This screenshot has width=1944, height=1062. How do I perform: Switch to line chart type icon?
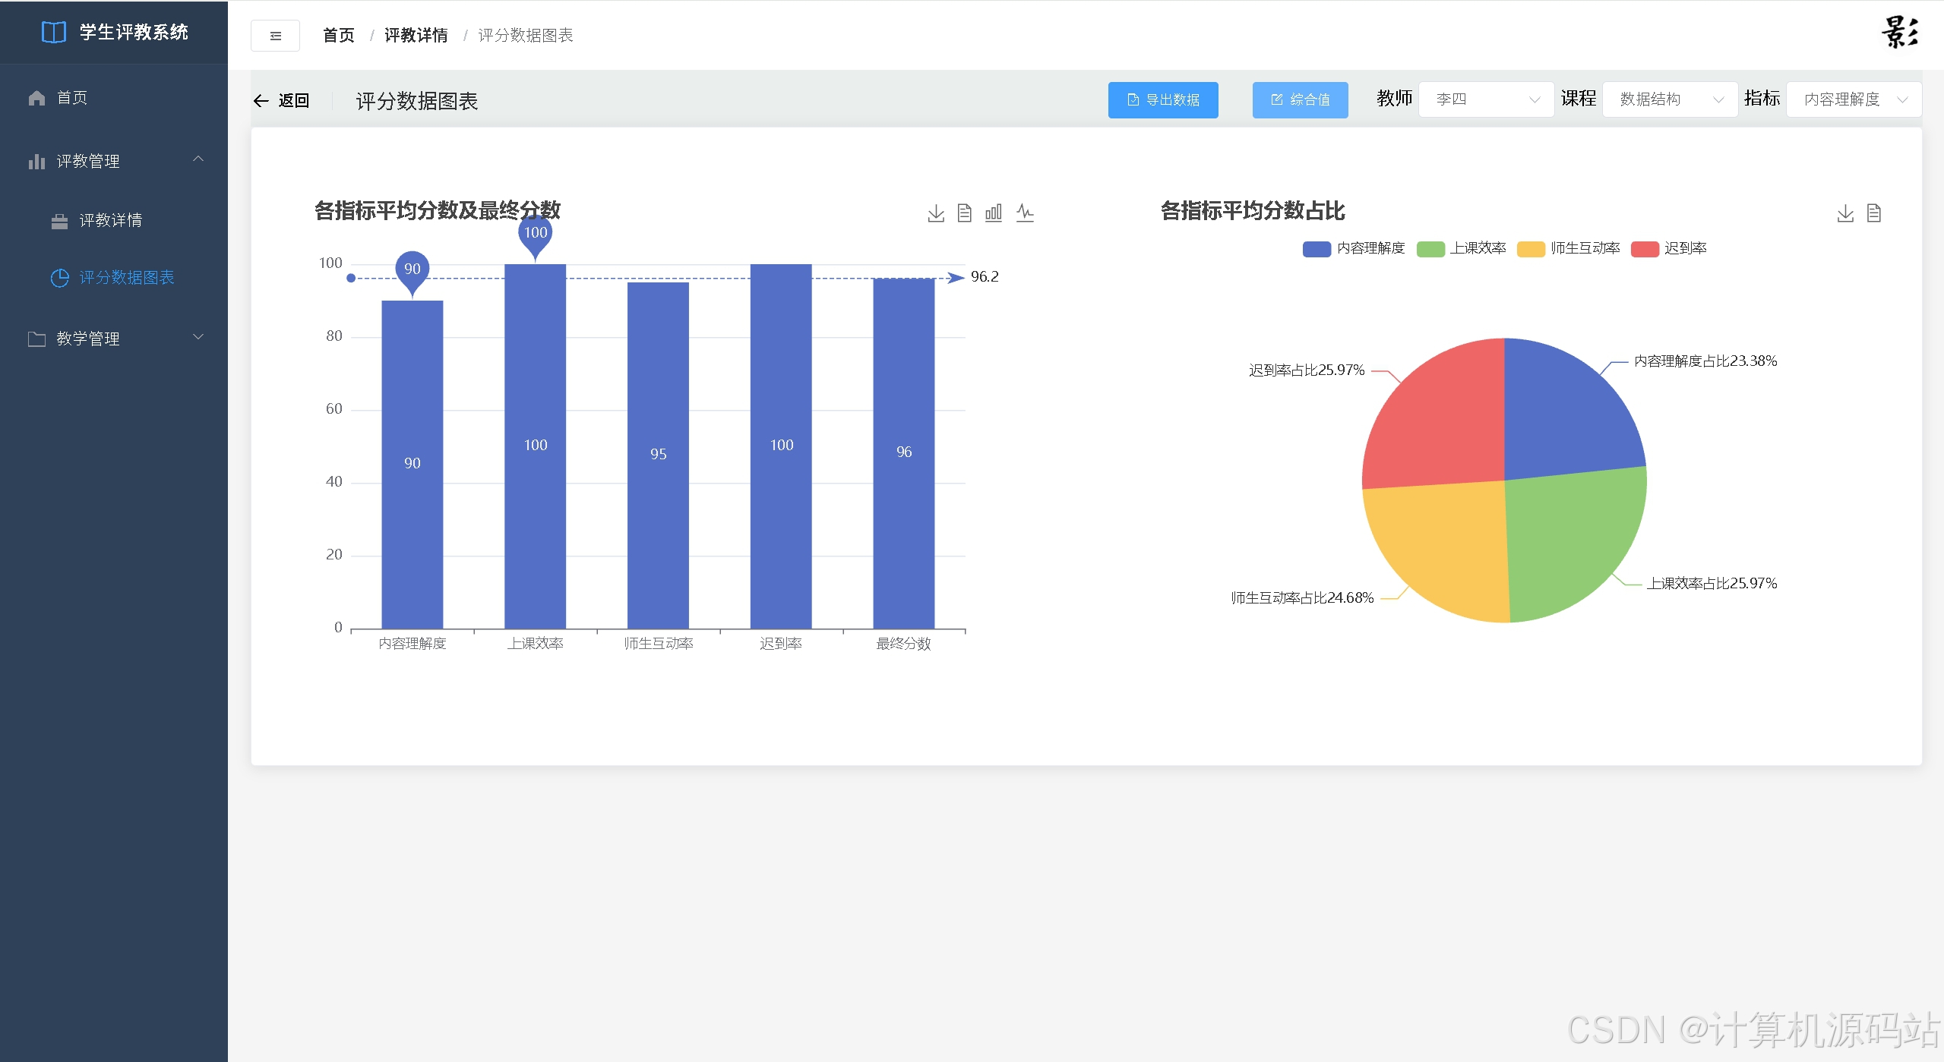click(x=1025, y=213)
